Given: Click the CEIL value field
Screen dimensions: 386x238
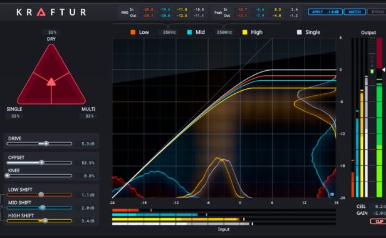Looking at the screenshot, I should click(379, 207).
